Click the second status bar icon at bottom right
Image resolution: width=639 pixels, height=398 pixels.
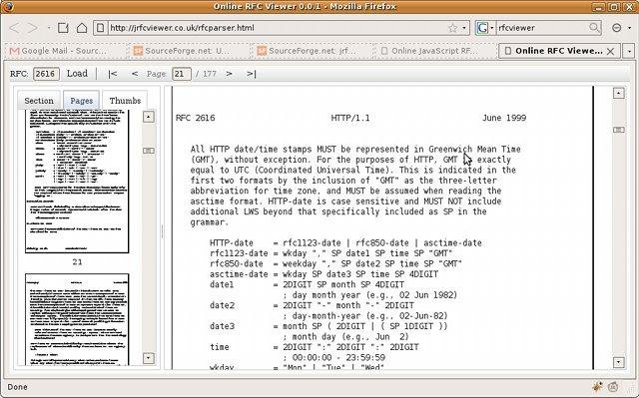613,387
